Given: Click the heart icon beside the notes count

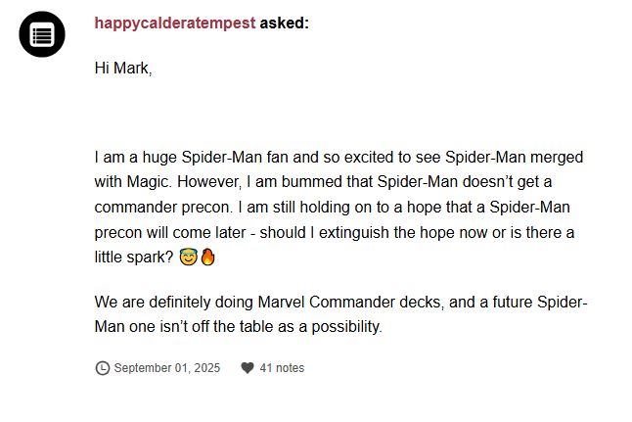Looking at the screenshot, I should (248, 368).
